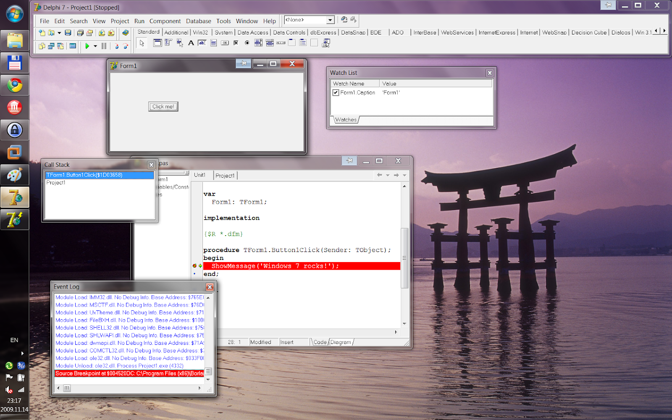The image size is (672, 420).
Task: Open Google Chrome from the taskbar
Action: coord(15,86)
